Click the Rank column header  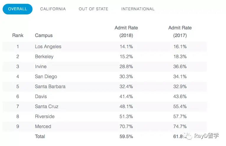tap(18, 35)
